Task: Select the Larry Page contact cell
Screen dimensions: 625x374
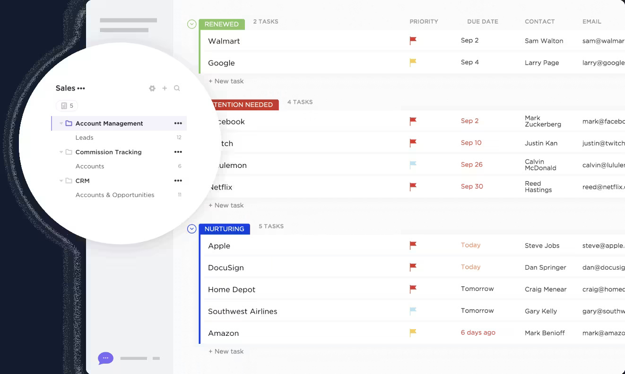Action: click(x=542, y=63)
